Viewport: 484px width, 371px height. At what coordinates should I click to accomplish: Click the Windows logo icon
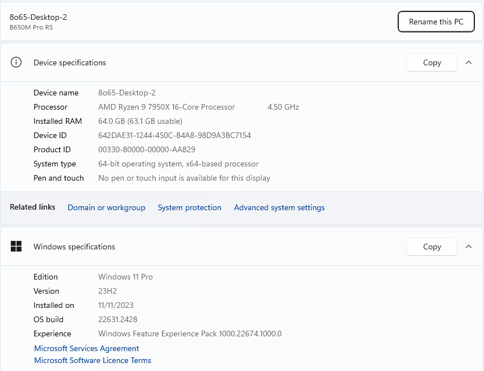(x=16, y=247)
